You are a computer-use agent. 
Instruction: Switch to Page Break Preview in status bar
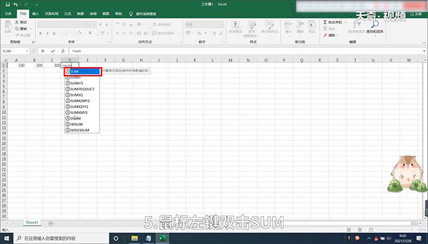(371, 229)
